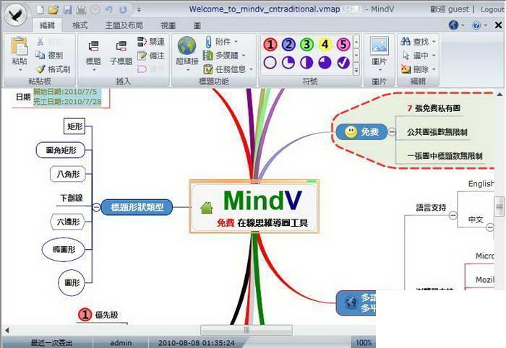
Task: Open the 任務信息 task info dropdown
Action: 228,69
